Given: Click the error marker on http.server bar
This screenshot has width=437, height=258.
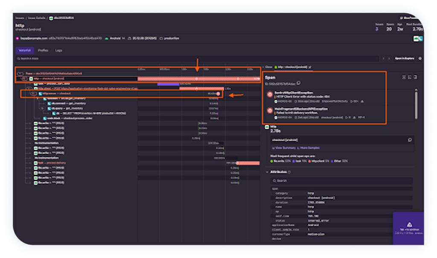Looking at the screenshot, I should click(218, 94).
